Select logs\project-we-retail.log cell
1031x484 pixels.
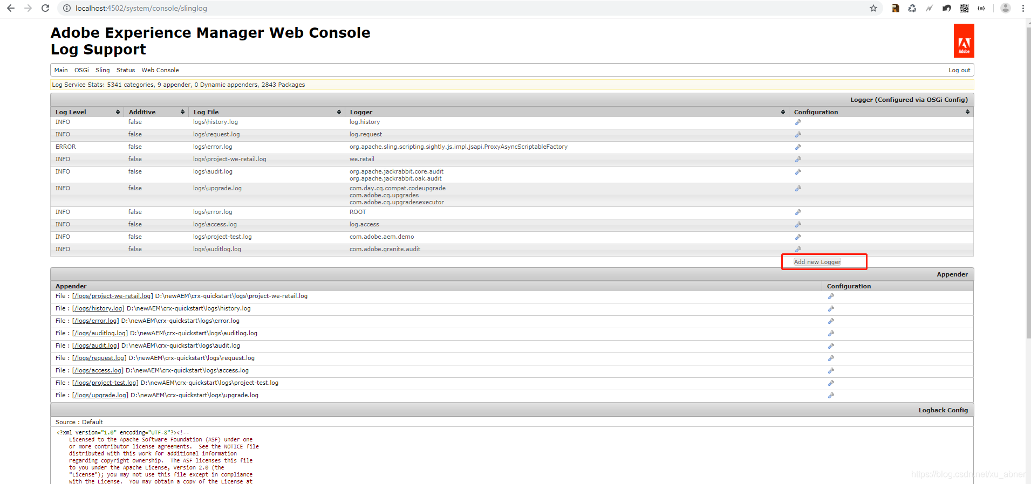(x=229, y=160)
